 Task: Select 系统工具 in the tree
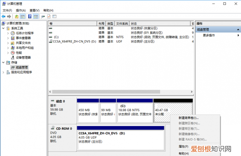pos(15,28)
